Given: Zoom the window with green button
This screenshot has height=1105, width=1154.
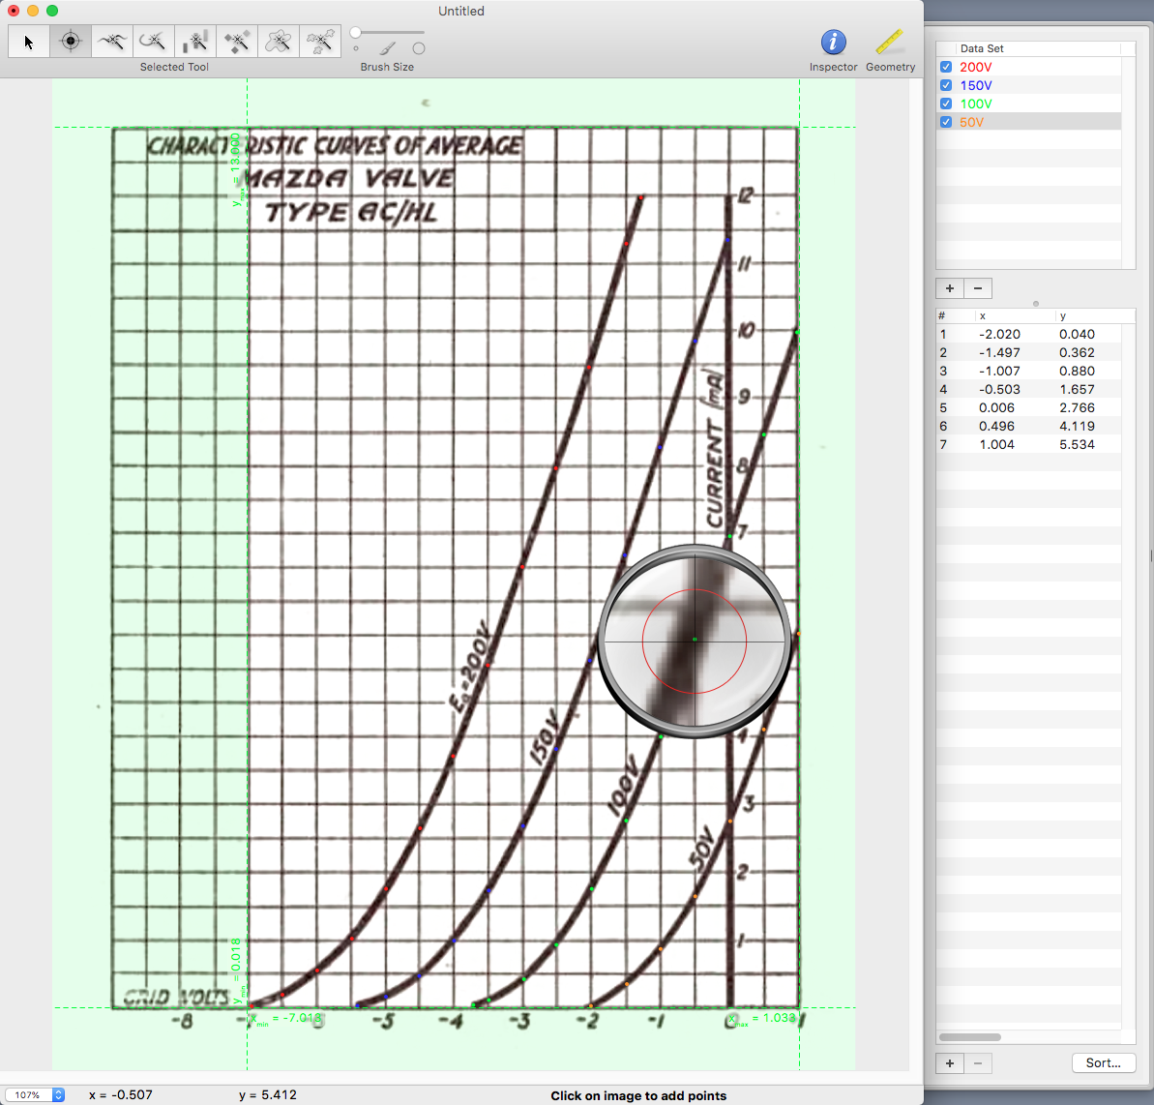Looking at the screenshot, I should (x=52, y=11).
